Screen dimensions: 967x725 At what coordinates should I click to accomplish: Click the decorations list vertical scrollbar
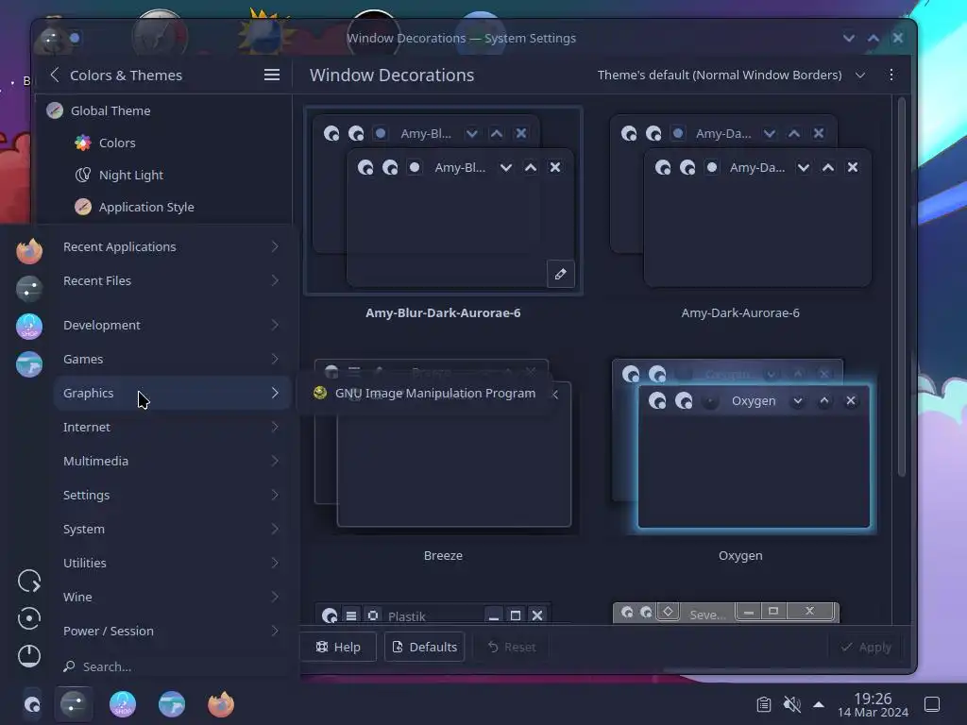tap(901, 286)
